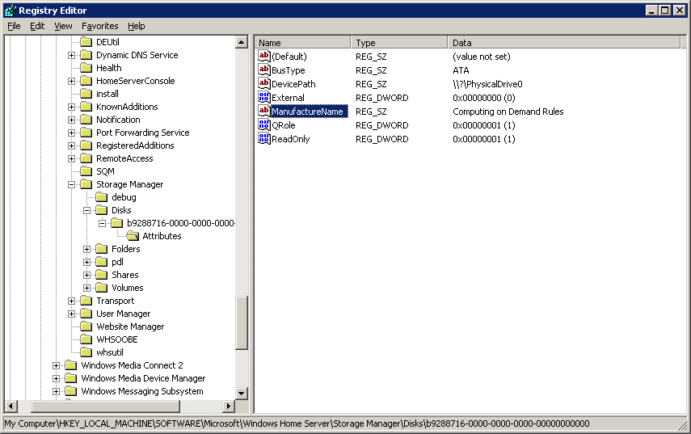Click the string icon beside BusType
This screenshot has width=691, height=434.
pos(264,70)
